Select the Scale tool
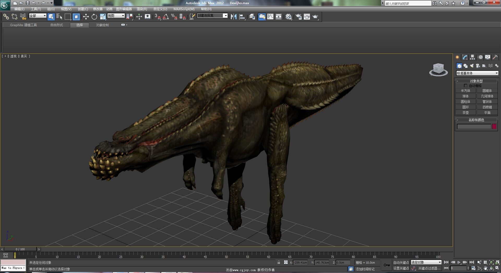Viewport: 501px width, 273px height. pos(103,17)
